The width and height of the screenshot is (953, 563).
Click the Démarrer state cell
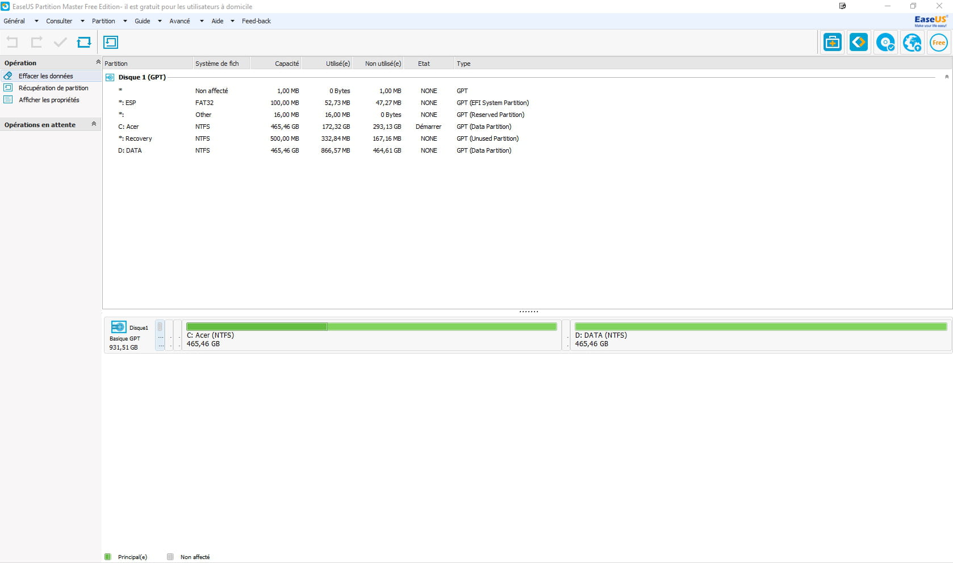[x=428, y=127]
